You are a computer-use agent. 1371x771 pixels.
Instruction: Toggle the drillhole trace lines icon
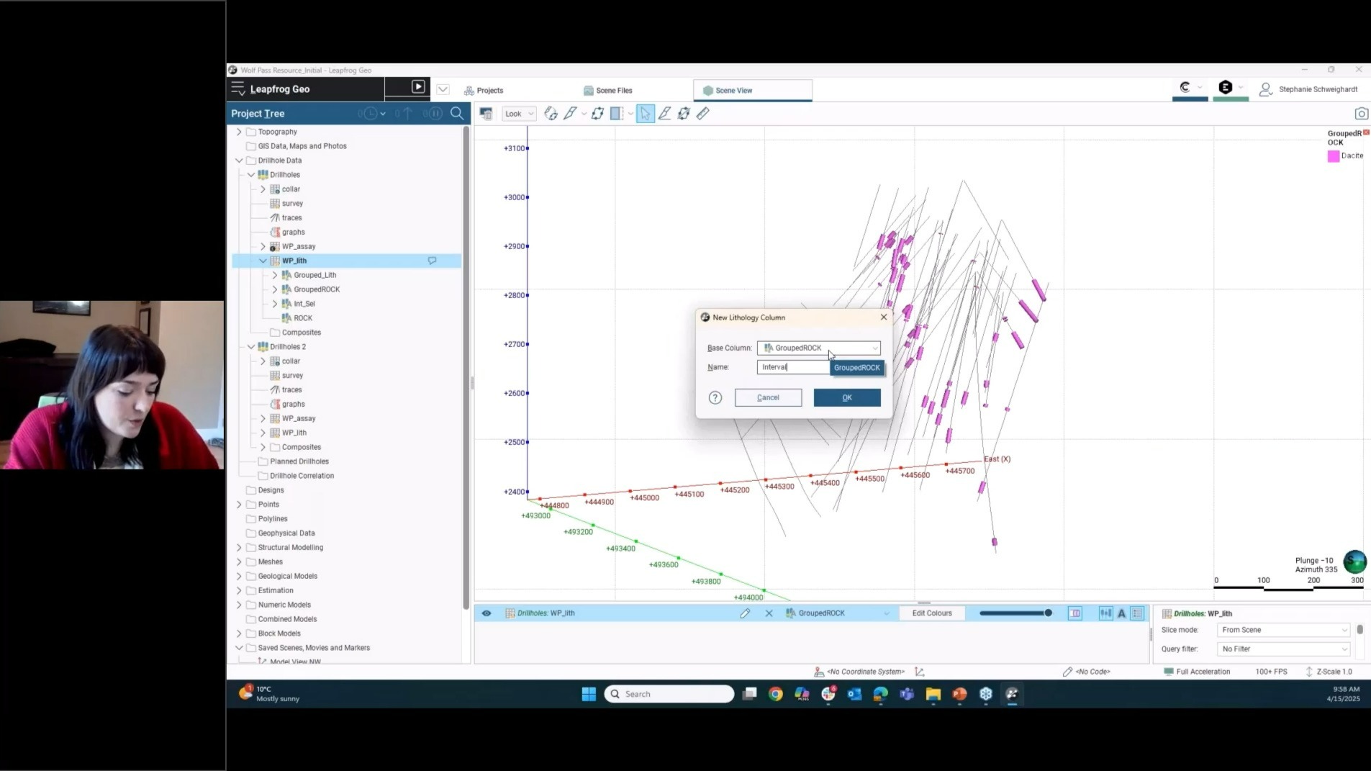point(1105,613)
